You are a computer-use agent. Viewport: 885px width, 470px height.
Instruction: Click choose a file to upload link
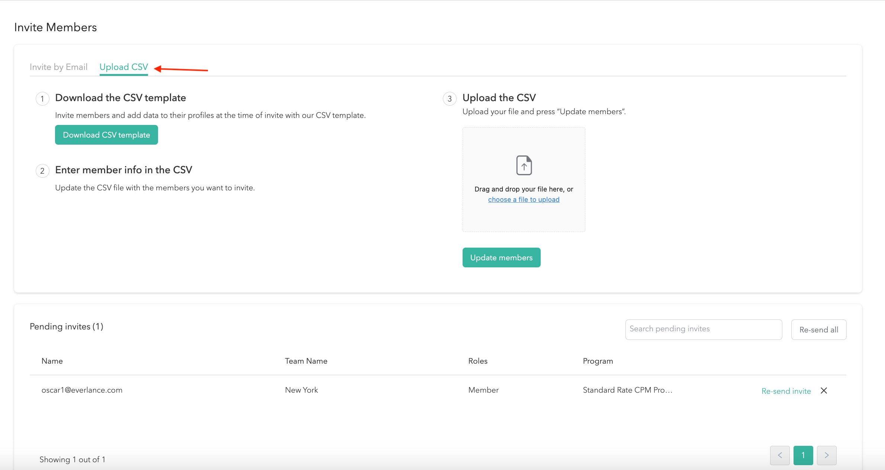524,200
